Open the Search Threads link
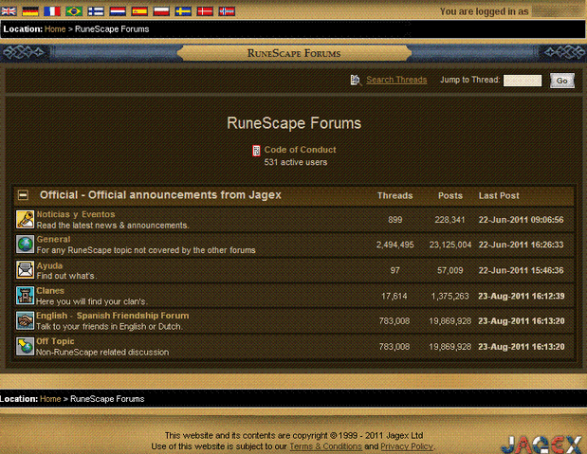 coord(396,80)
